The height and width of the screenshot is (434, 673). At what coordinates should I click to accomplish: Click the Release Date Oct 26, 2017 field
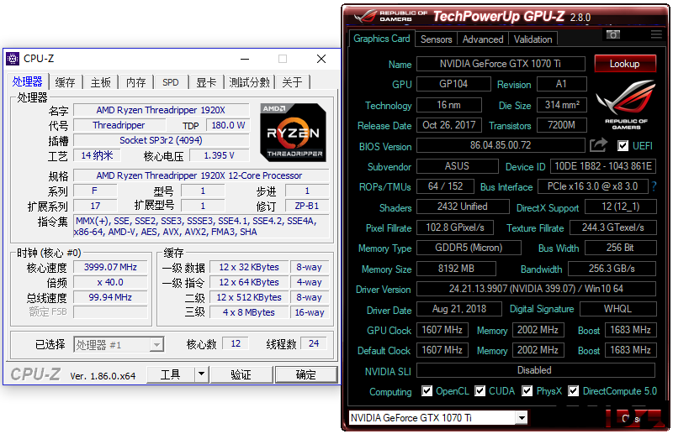point(449,125)
